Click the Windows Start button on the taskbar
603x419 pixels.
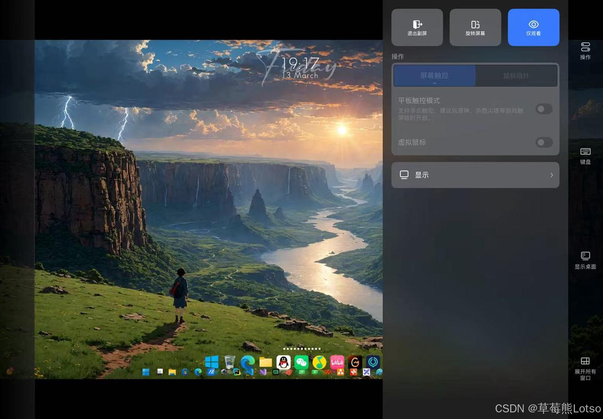pos(146,372)
